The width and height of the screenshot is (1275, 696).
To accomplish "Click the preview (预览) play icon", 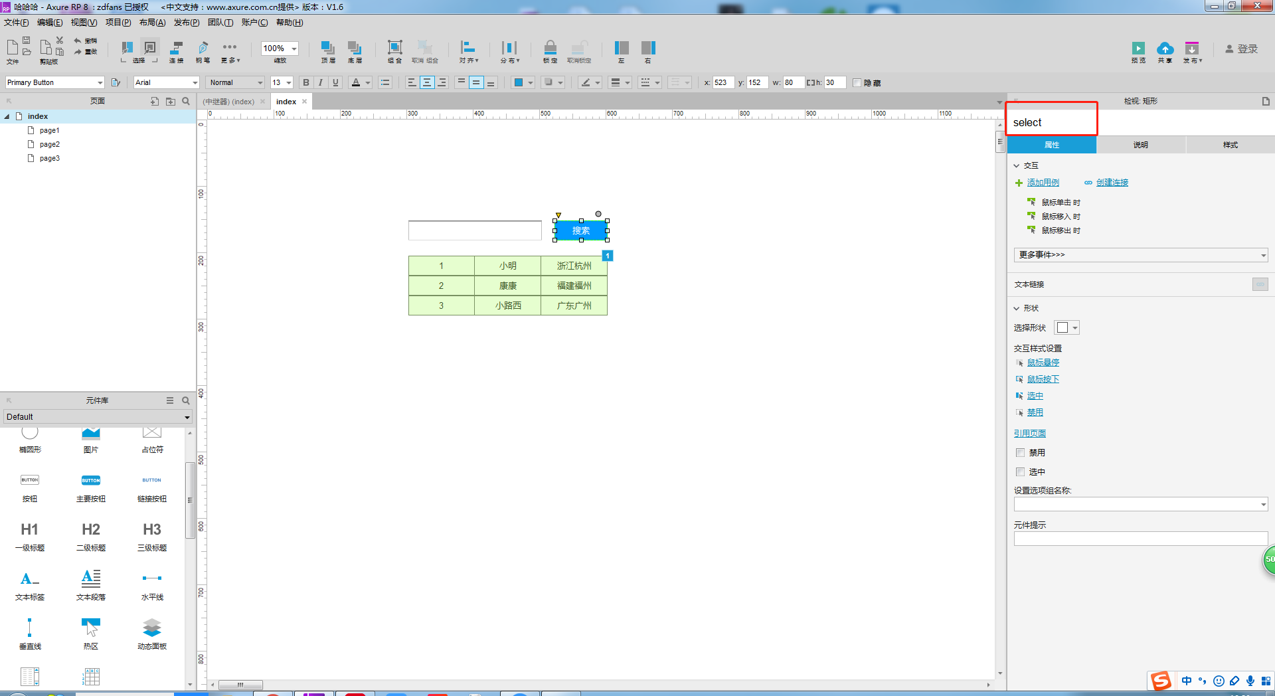I will pos(1138,48).
